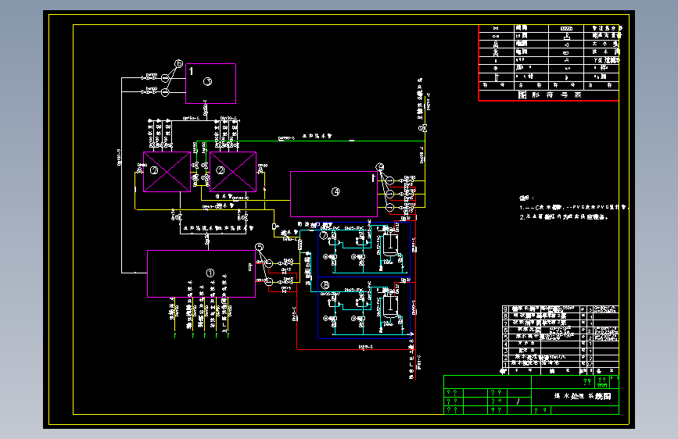Click note line 2 in the notes section
This screenshot has height=439, width=678.
tap(564, 217)
